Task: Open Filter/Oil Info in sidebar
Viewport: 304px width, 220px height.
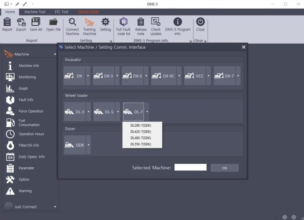Action: click(x=29, y=145)
